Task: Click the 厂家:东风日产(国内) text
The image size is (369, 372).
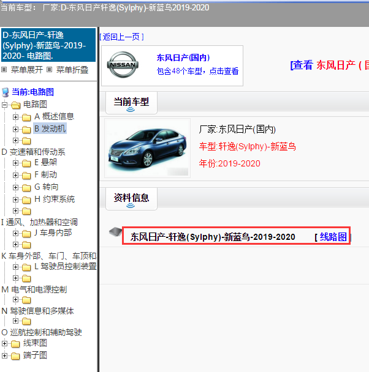Action: point(237,129)
